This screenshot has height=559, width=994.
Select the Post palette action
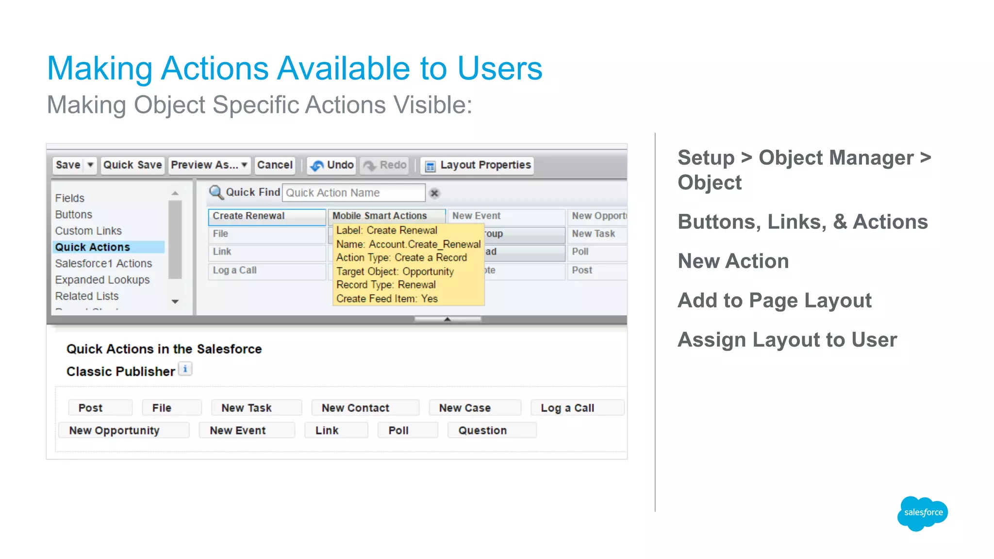pos(597,271)
